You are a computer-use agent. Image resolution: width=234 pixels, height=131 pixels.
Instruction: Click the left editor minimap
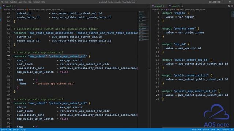(x=144, y=25)
